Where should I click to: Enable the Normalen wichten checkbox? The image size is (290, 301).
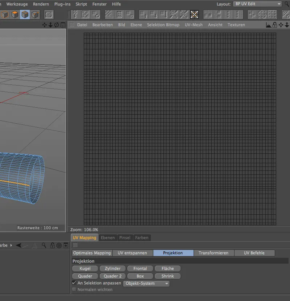tap(74, 289)
